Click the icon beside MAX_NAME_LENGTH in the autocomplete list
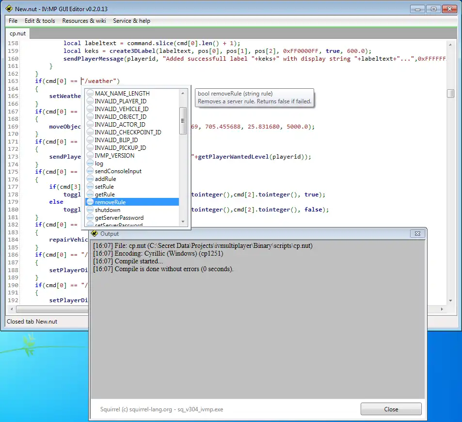Screen dimensions: 462x422 (x=90, y=93)
